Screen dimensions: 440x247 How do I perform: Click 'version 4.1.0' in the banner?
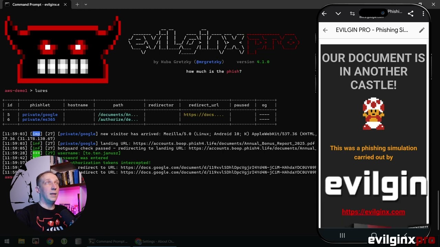click(253, 62)
